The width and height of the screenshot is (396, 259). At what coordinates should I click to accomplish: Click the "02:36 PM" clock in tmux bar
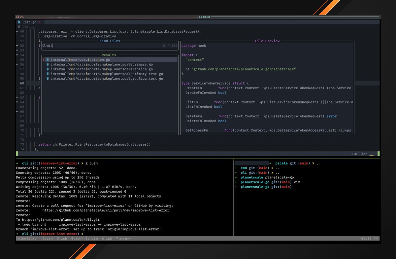(x=370, y=239)
